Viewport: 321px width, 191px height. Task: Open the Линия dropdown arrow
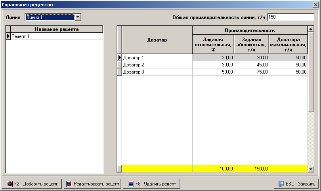pos(78,17)
